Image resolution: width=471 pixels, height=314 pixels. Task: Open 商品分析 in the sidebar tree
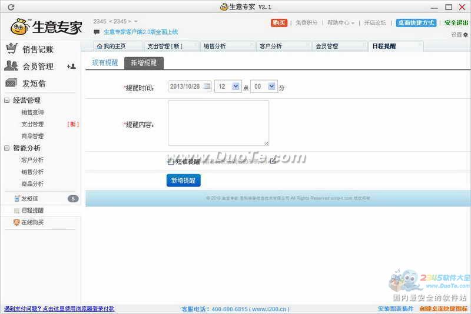(32, 184)
